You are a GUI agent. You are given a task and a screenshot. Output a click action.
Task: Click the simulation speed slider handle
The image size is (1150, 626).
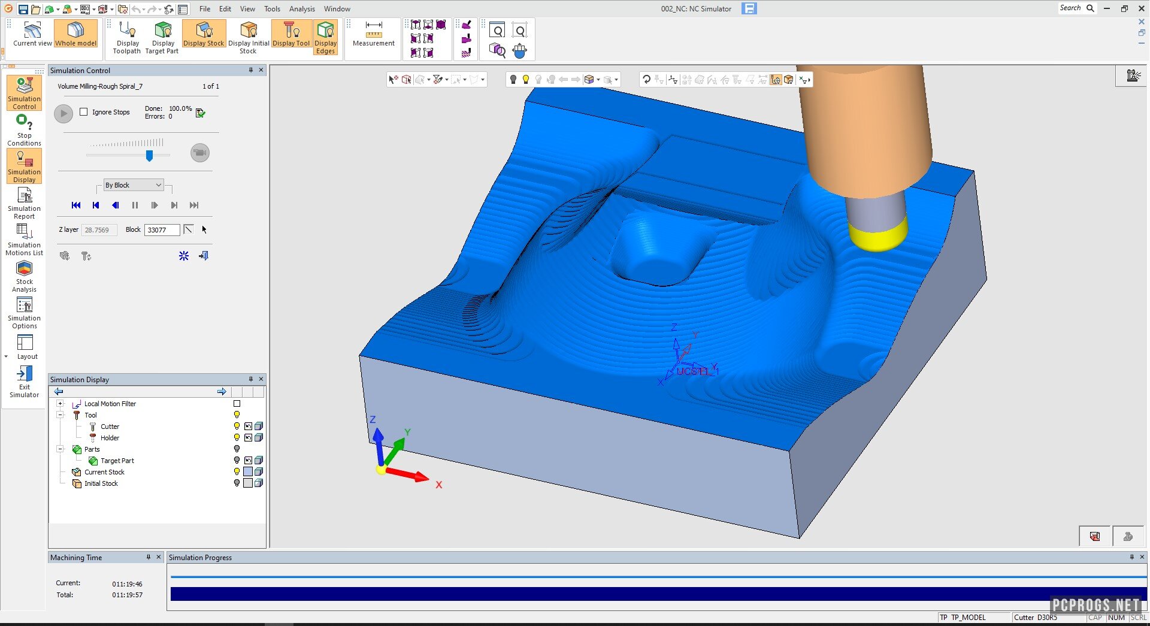click(x=149, y=156)
